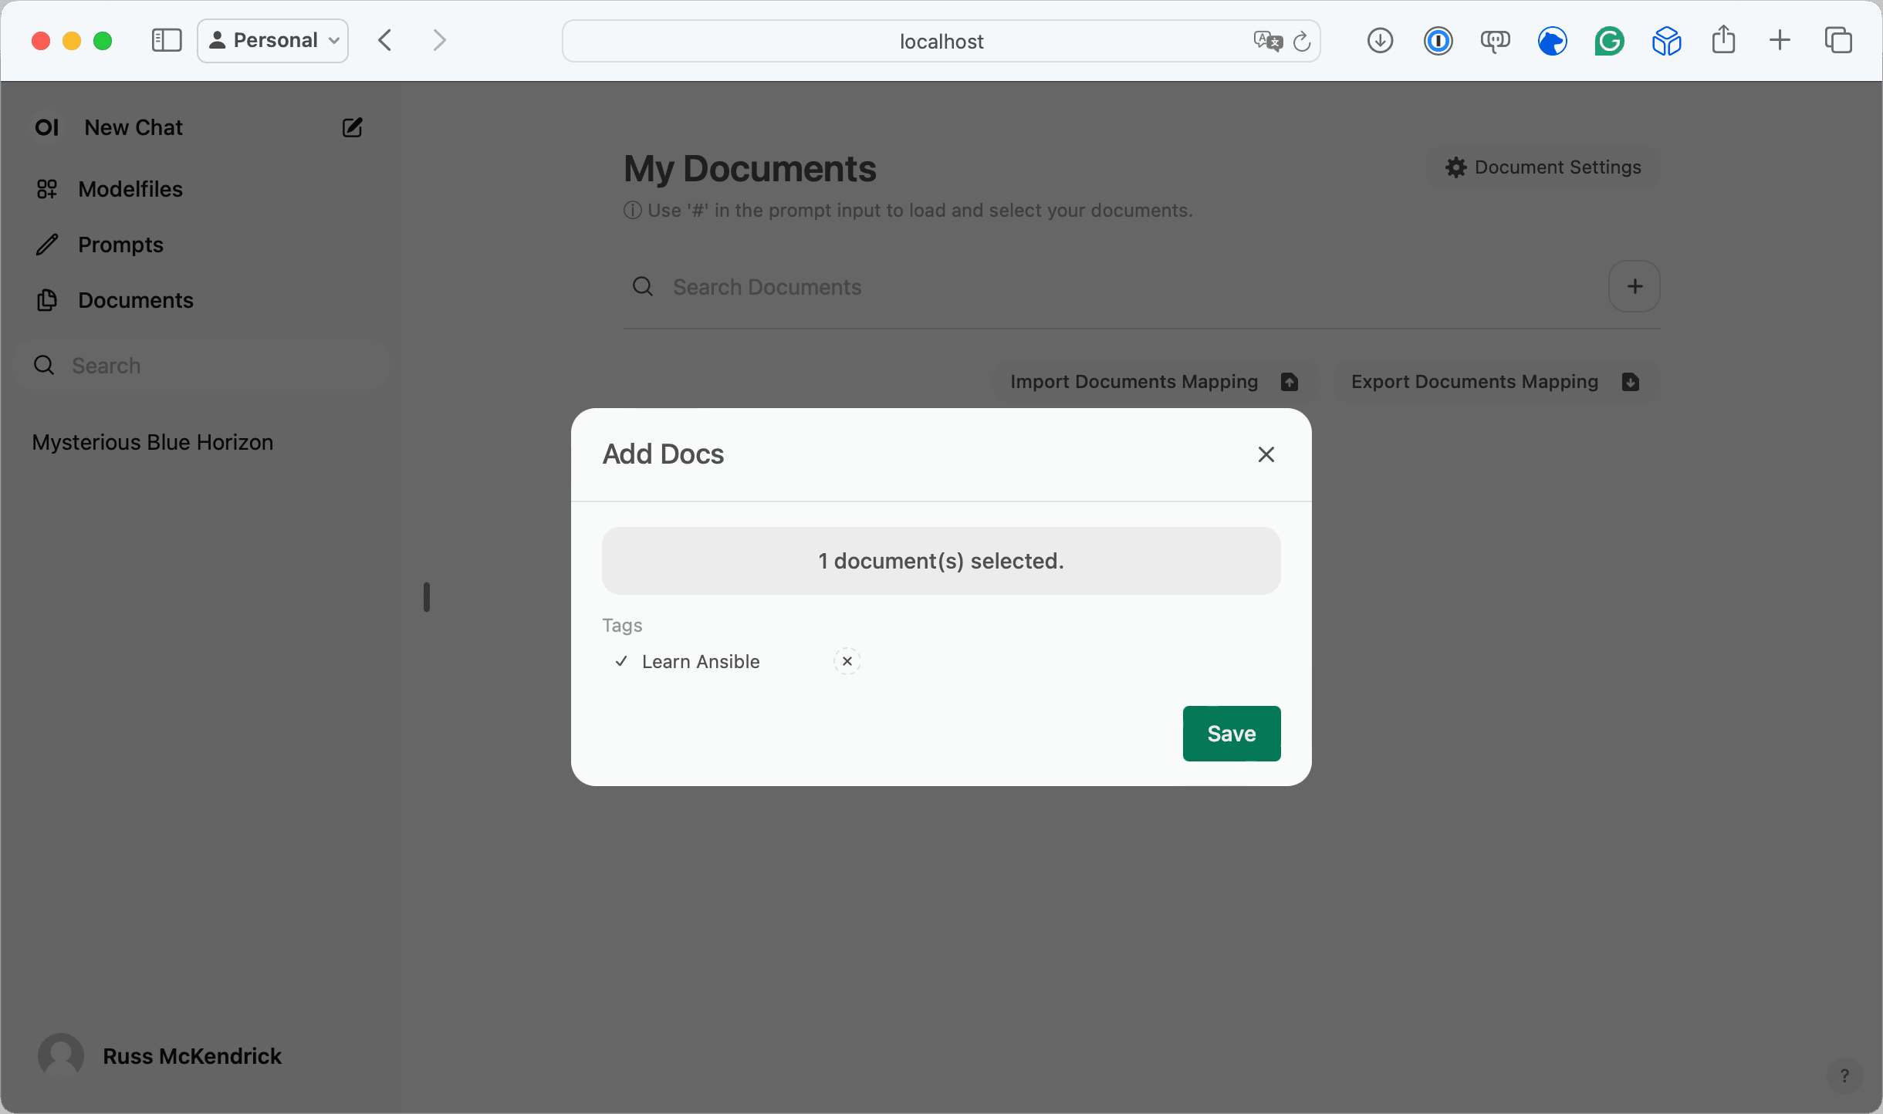Reload the localhost page
The image size is (1883, 1114).
(1302, 42)
